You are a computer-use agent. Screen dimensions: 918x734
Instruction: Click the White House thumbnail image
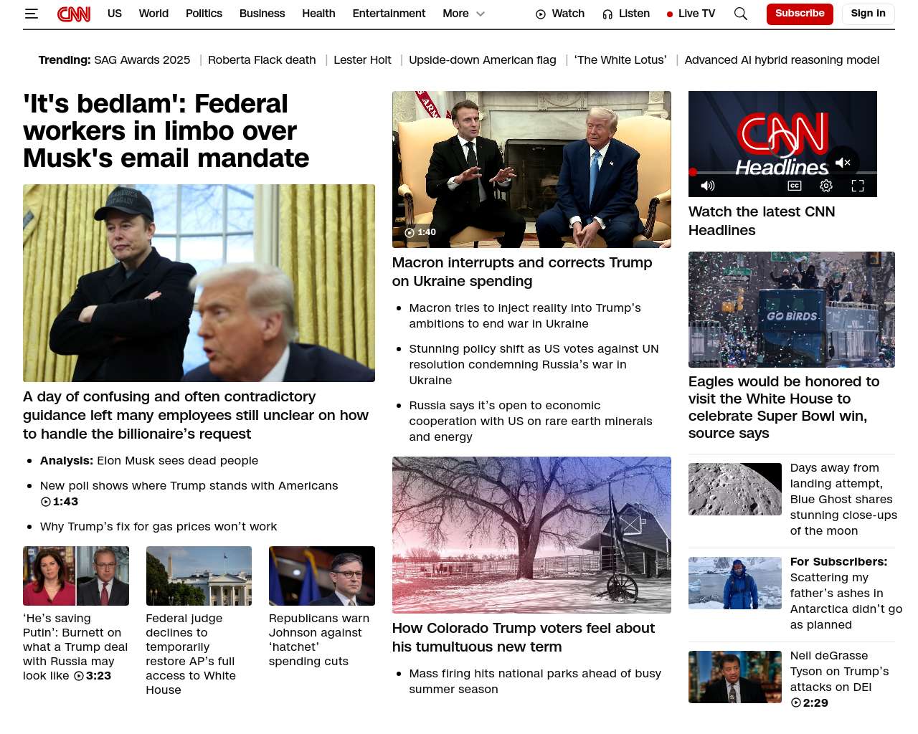(x=199, y=576)
